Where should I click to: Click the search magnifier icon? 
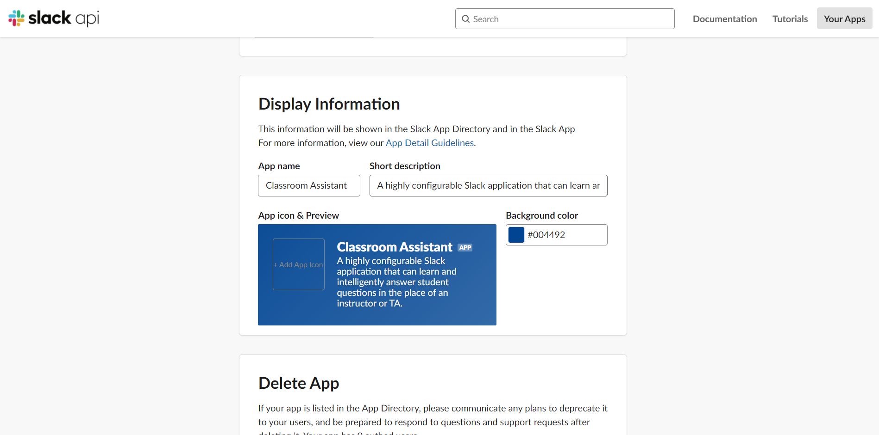pyautogui.click(x=466, y=19)
